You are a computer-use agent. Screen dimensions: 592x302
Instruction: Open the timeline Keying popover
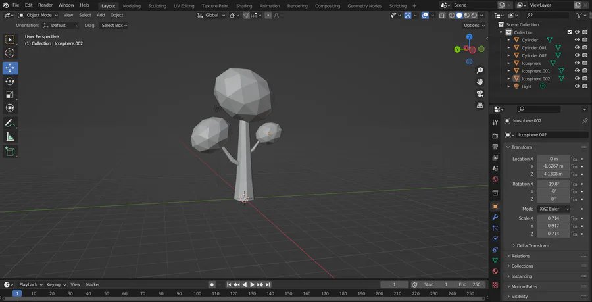point(57,284)
